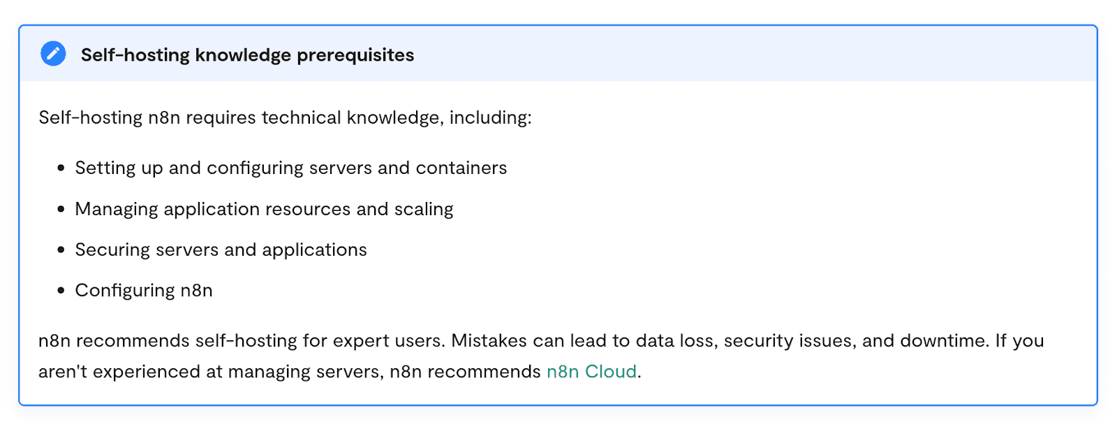Image resolution: width=1117 pixels, height=436 pixels.
Task: Click the word "downtime" in the paragraph
Action: pyautogui.click(x=943, y=341)
